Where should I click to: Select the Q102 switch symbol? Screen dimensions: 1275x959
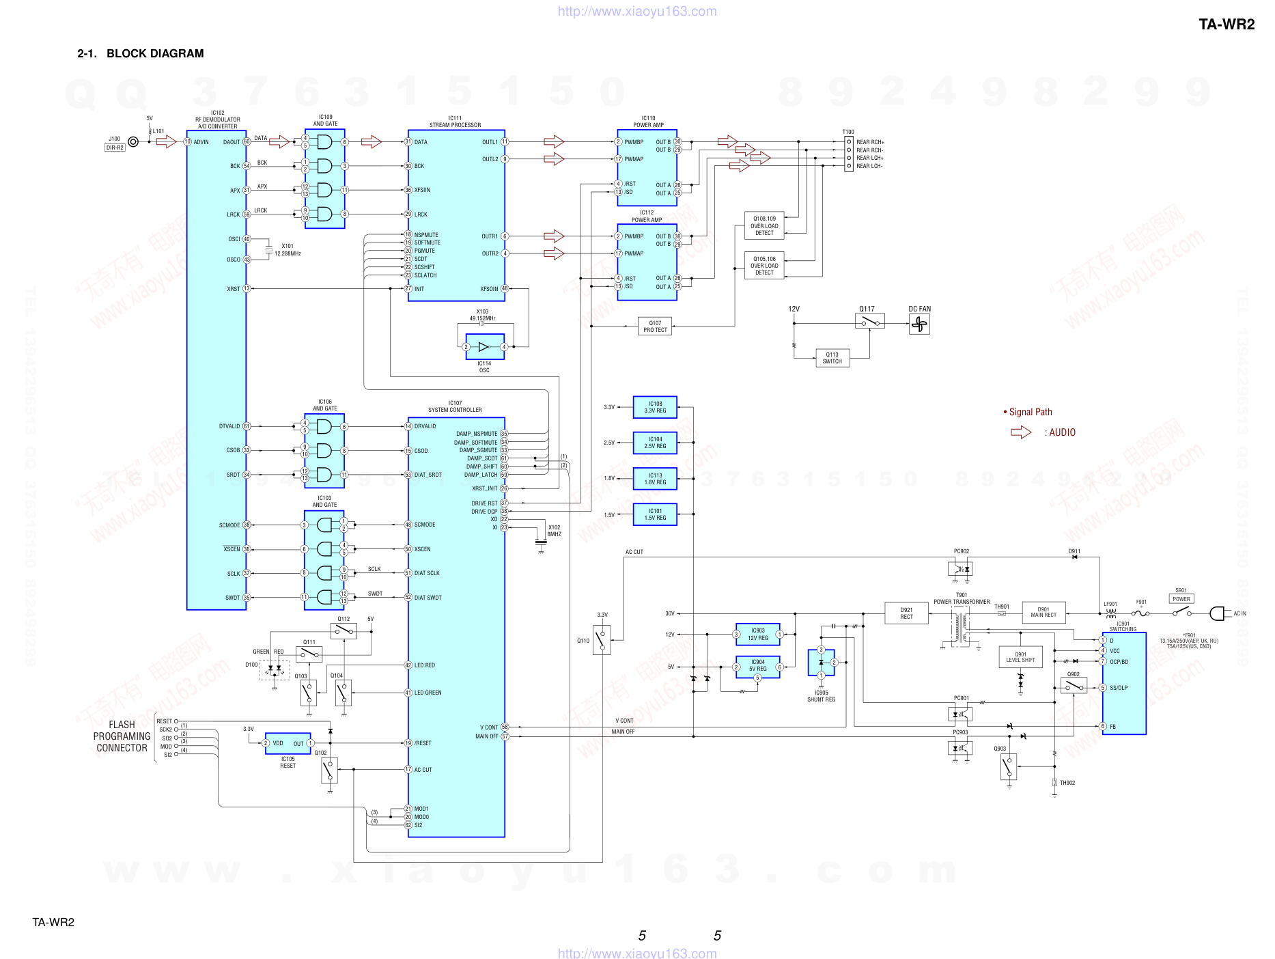pyautogui.click(x=329, y=770)
